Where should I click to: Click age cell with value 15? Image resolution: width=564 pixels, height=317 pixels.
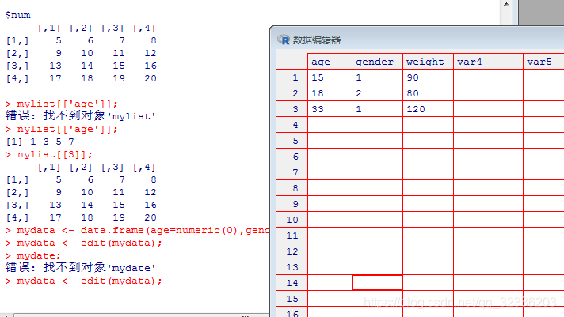point(330,77)
